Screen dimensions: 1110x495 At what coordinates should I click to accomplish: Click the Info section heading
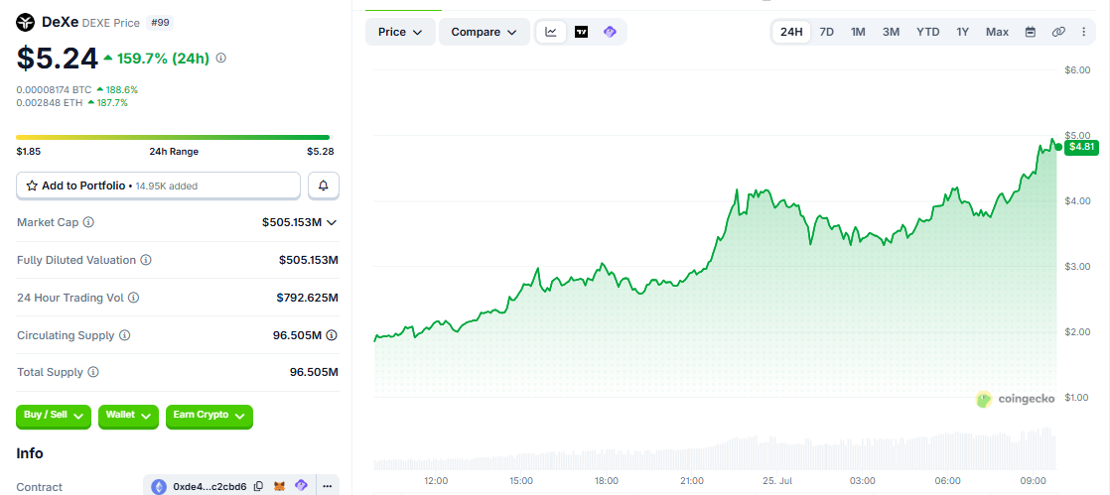pyautogui.click(x=30, y=453)
